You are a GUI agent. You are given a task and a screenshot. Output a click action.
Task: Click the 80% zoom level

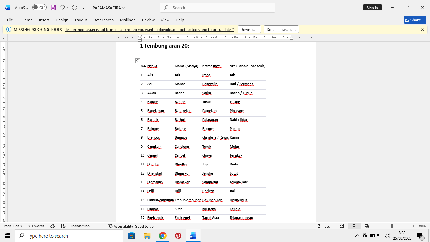tap(422, 226)
